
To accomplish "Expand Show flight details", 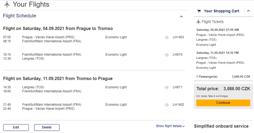I will [170, 126].
